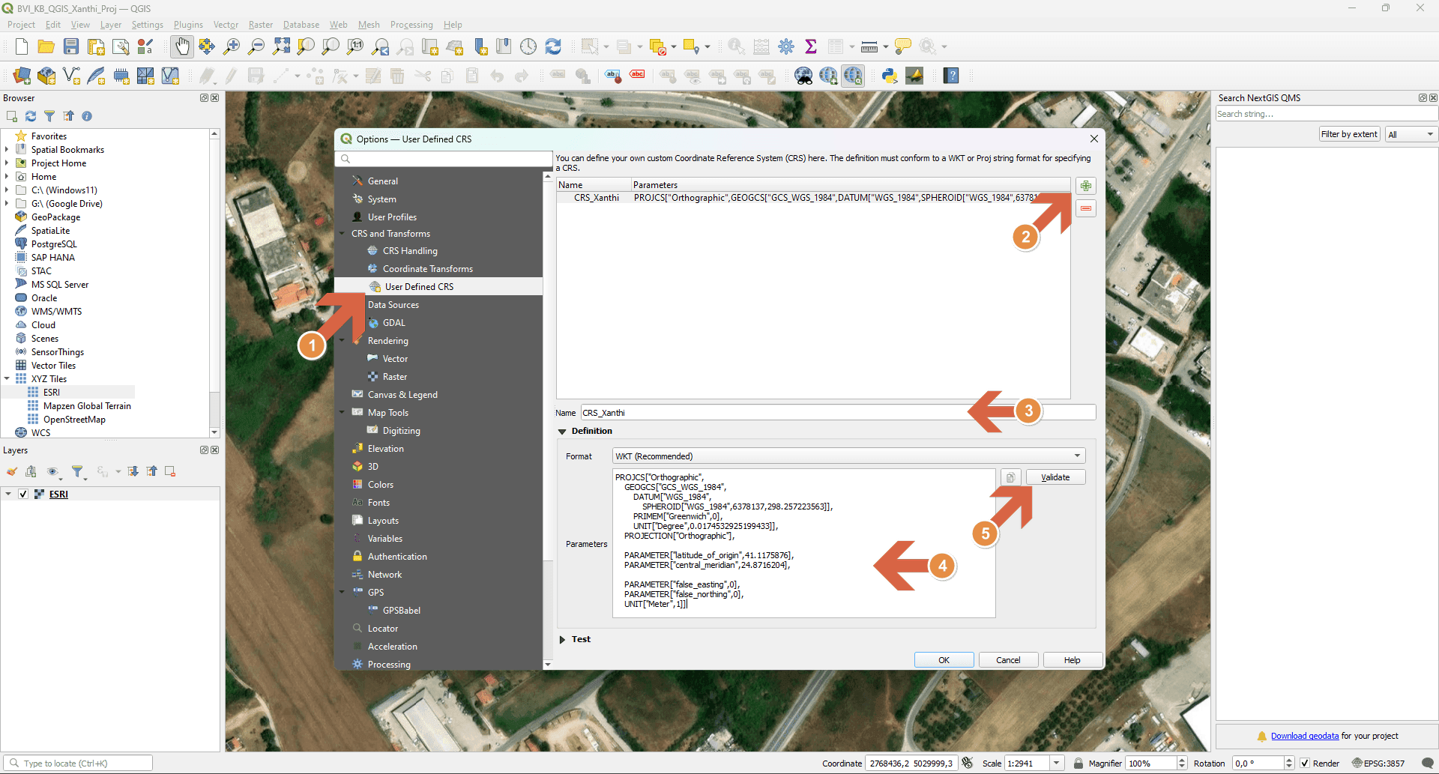Image resolution: width=1439 pixels, height=774 pixels.
Task: Click the Zoom Full extent icon
Action: 281,46
